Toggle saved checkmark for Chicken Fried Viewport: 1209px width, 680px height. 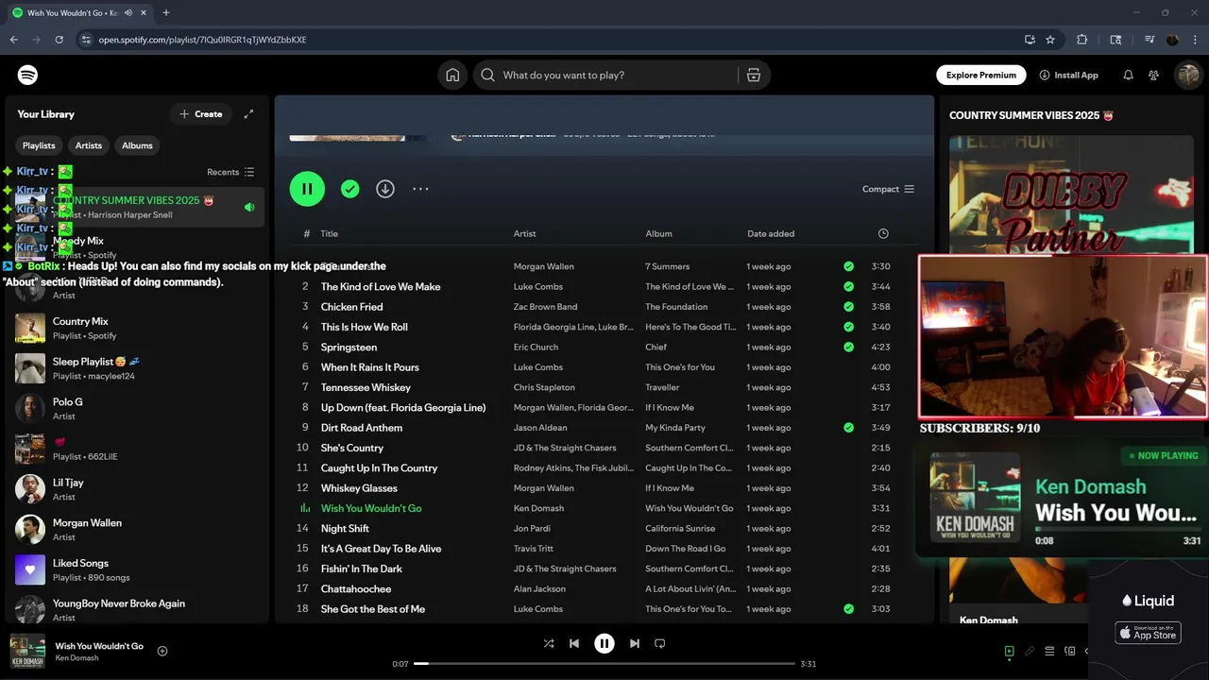point(849,307)
